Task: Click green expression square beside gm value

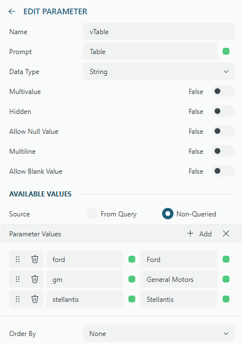Action: tap(132, 279)
